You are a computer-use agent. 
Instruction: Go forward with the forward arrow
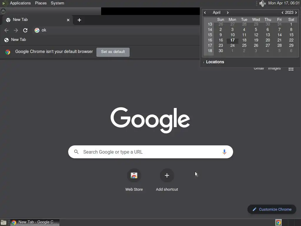pos(16,30)
